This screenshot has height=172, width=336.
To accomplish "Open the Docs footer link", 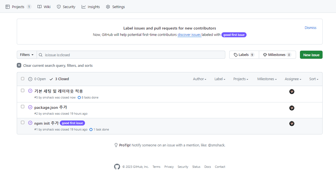I will [x=207, y=167].
